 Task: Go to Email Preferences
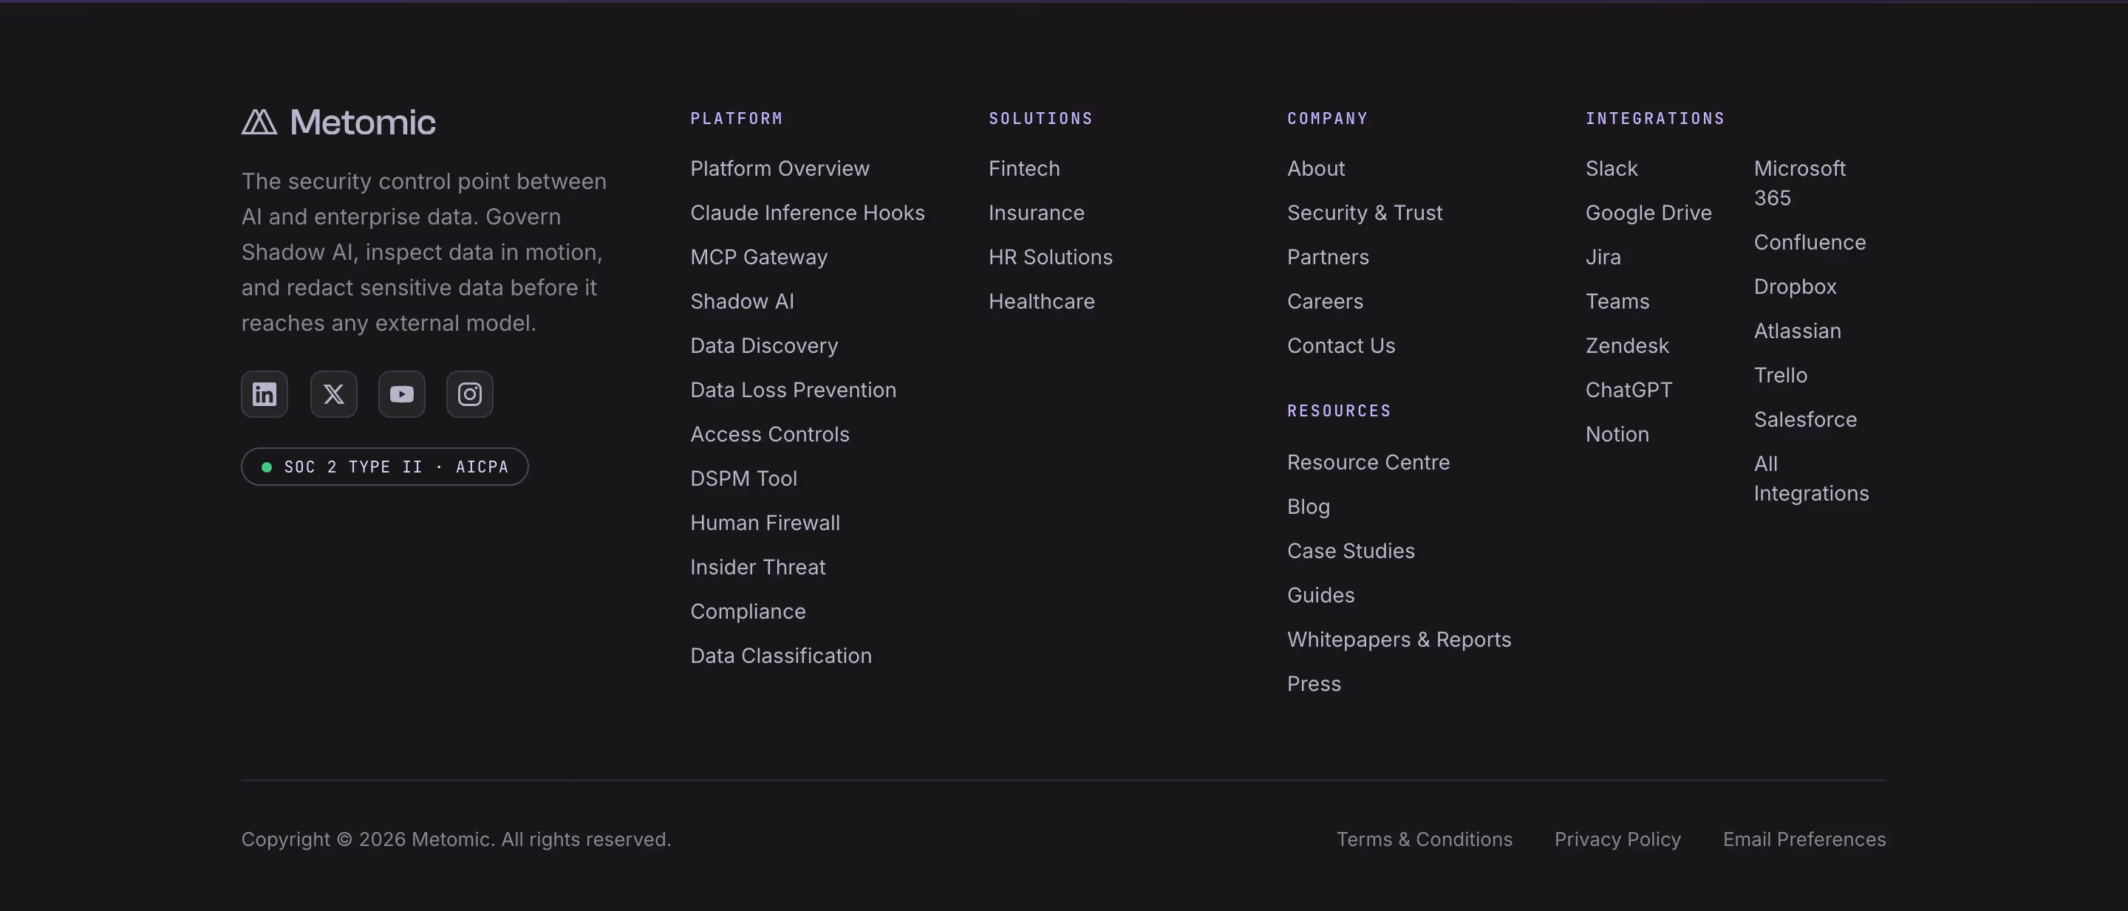click(1804, 839)
